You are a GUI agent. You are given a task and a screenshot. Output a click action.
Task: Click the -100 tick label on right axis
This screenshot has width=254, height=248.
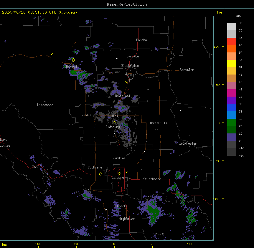point(215,199)
